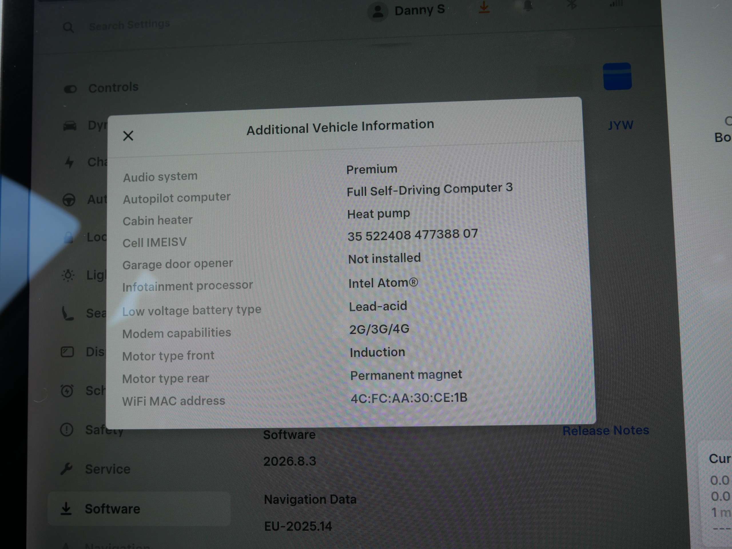Tap the blue JYW link

620,126
